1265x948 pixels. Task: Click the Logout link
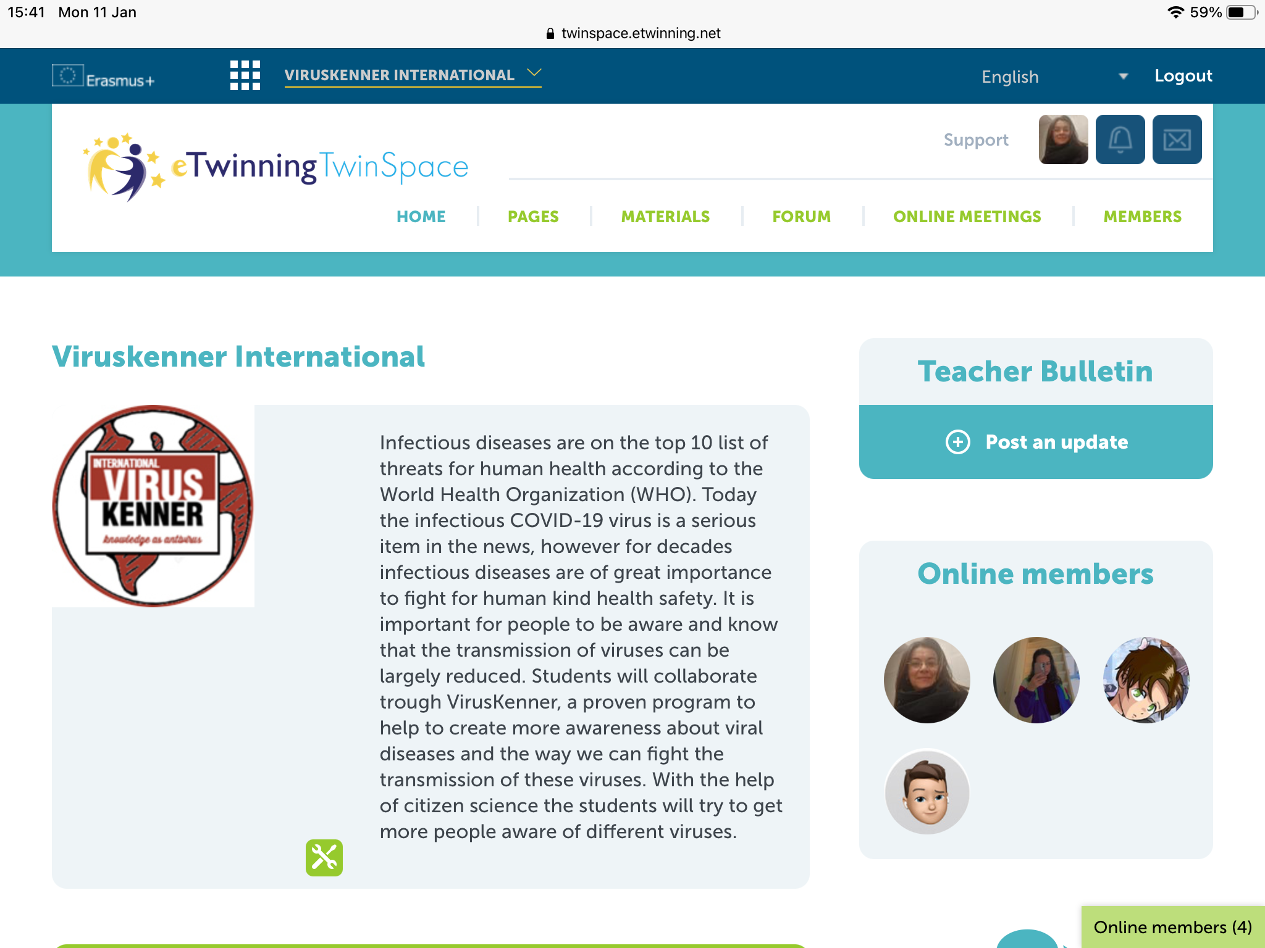pos(1183,76)
